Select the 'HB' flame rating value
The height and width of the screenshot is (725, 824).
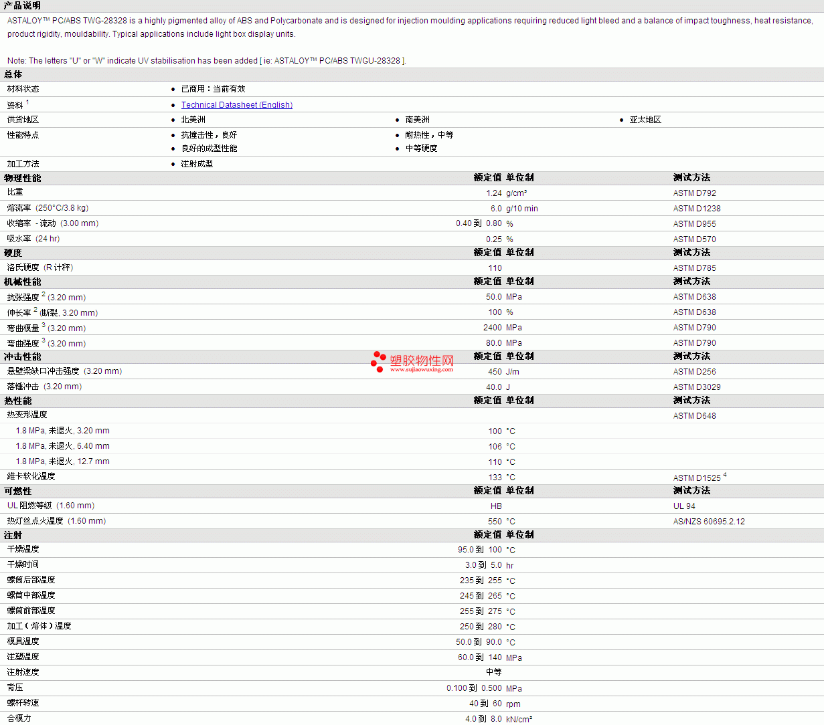tap(496, 506)
